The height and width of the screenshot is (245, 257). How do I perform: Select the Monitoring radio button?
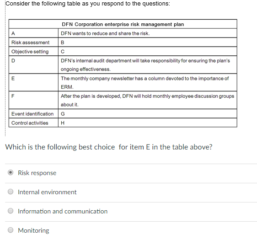[x=11, y=230]
